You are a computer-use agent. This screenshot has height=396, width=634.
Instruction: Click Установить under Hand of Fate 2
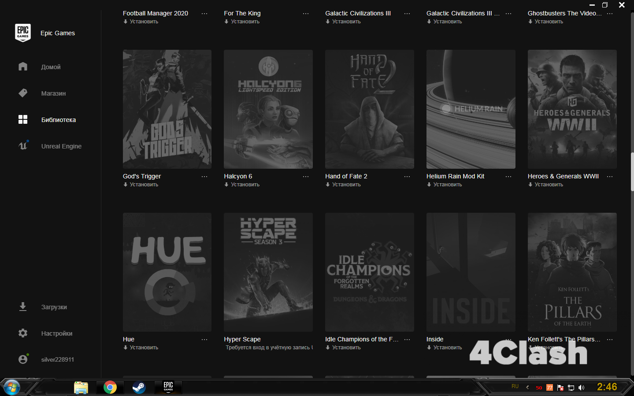click(343, 185)
